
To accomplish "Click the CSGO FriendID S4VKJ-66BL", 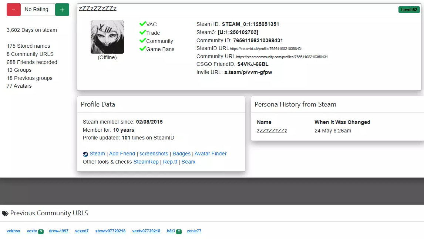I will click(x=253, y=64).
